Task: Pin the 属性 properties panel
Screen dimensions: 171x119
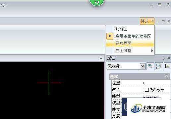Action: point(163,58)
